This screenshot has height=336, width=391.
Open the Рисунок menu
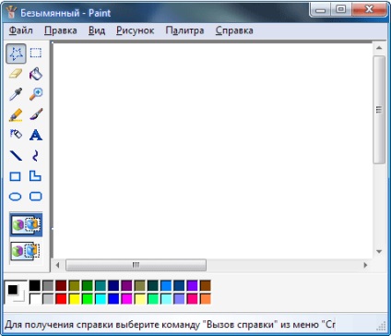pyautogui.click(x=136, y=30)
